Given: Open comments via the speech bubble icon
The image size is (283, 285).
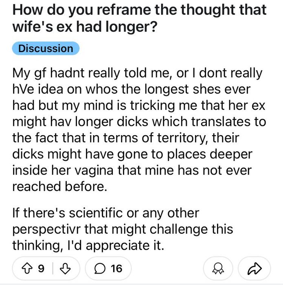Looking at the screenshot, I should (99, 268).
